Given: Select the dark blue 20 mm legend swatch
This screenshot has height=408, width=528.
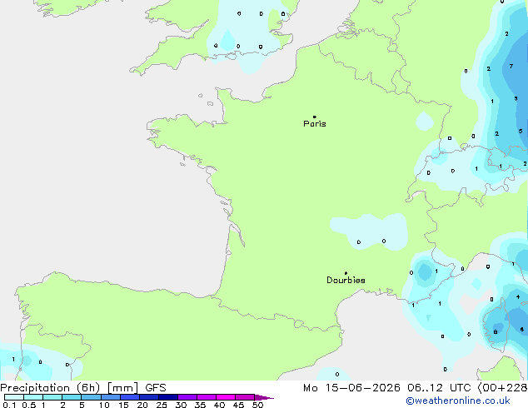Looking at the screenshot, I should click(x=149, y=397).
